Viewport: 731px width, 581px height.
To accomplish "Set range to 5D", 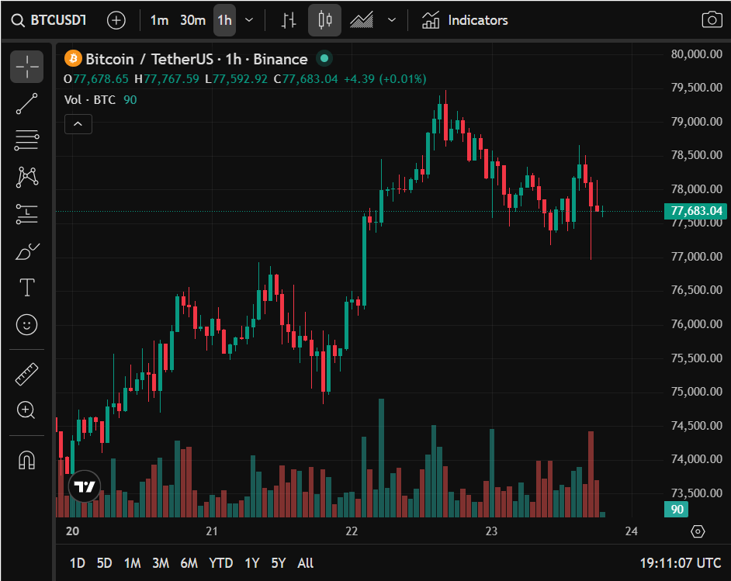I will click(105, 563).
